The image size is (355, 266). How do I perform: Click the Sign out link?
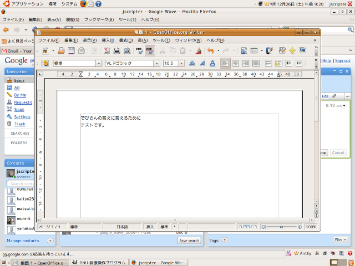pyautogui.click(x=343, y=60)
